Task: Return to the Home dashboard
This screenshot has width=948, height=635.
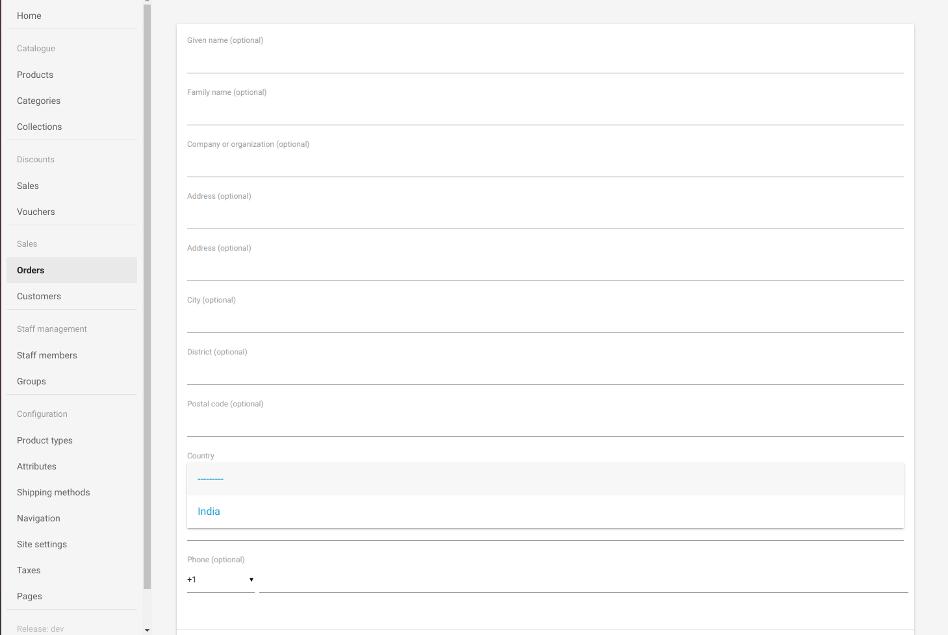Action: coord(29,16)
